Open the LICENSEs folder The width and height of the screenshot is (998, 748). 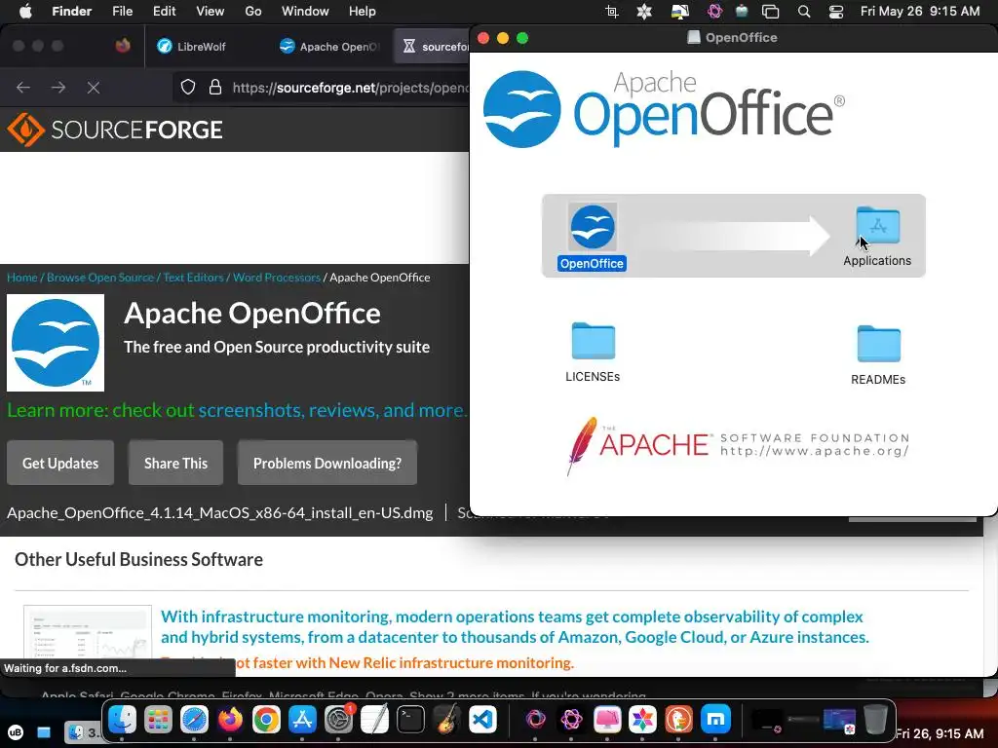[x=593, y=341]
